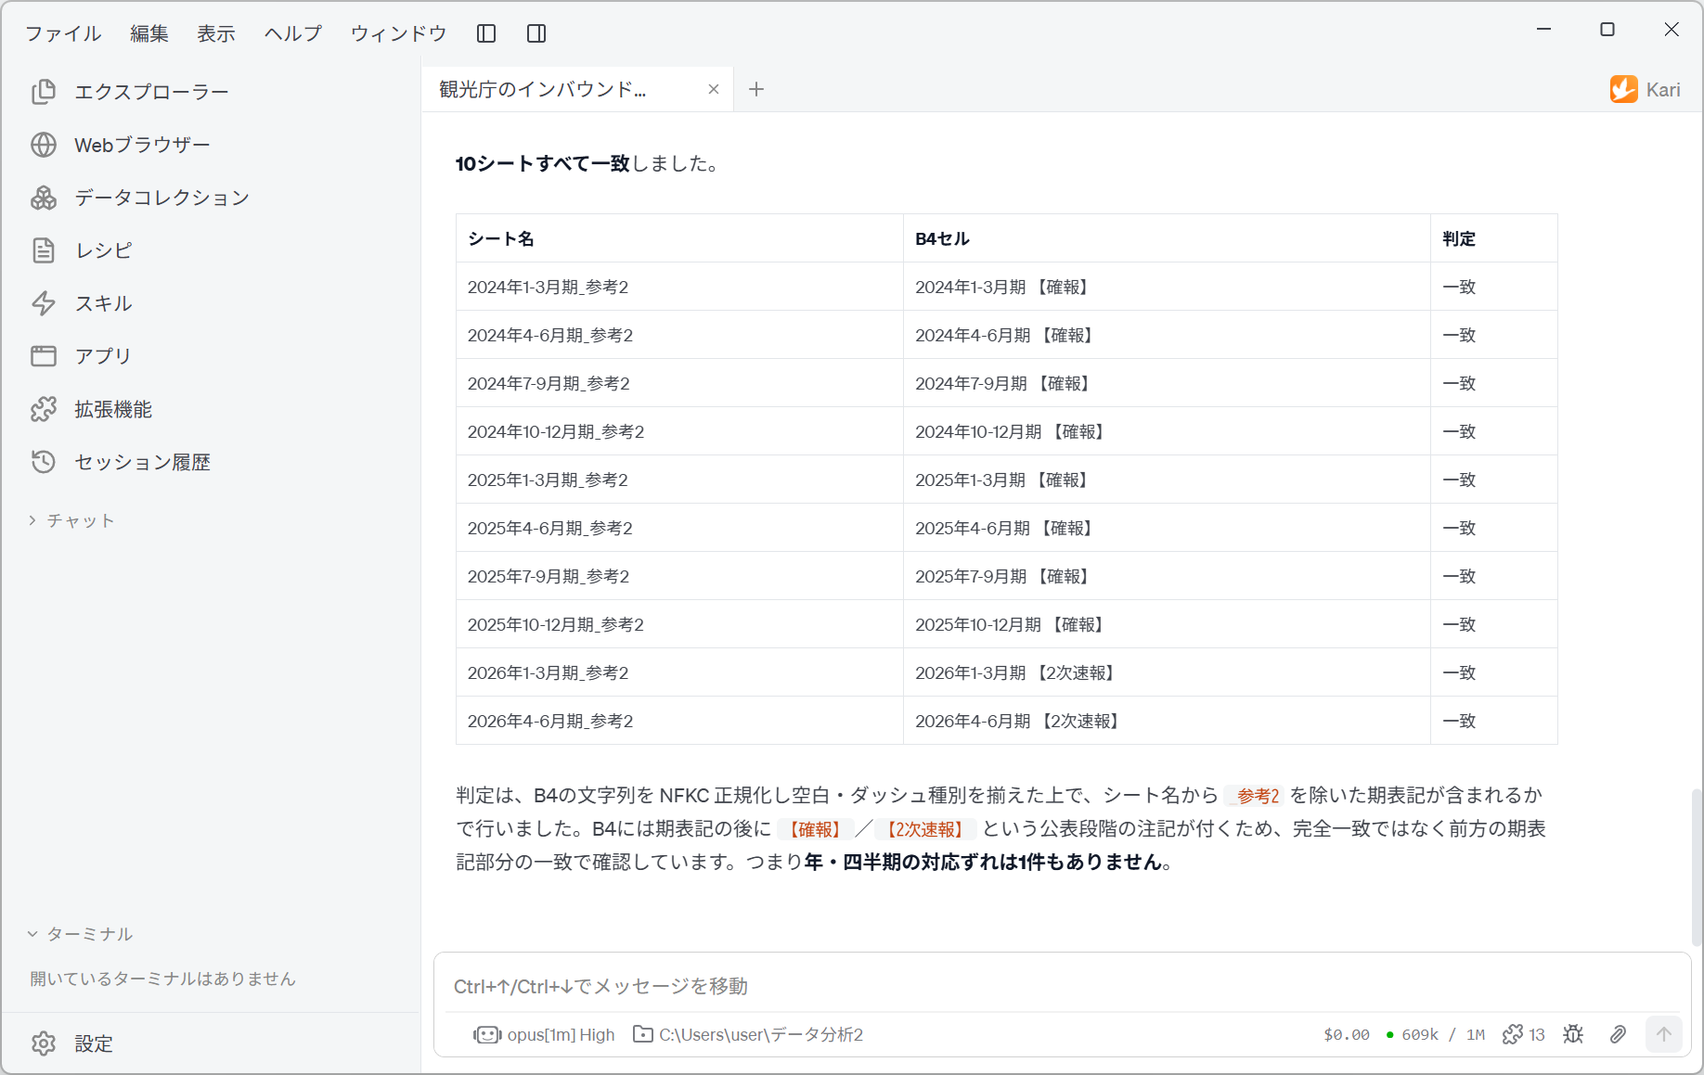This screenshot has height=1075, width=1704.
Task: Click B4 cell 2026年1-3月期【2次速報】
Action: coord(1167,672)
